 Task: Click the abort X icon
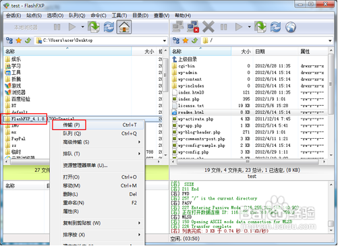pyautogui.click(x=208, y=27)
